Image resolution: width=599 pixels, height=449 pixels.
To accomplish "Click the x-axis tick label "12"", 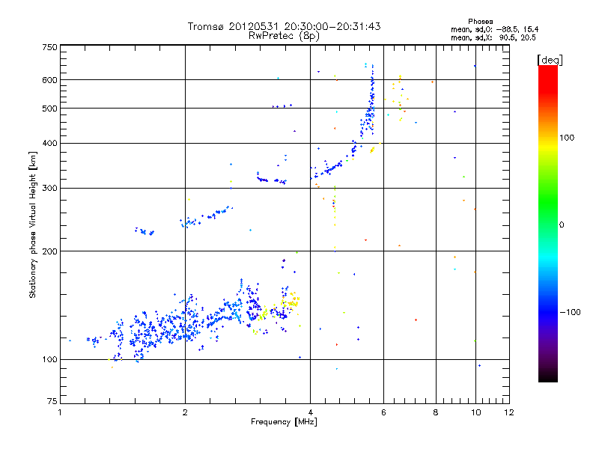I will (509, 413).
